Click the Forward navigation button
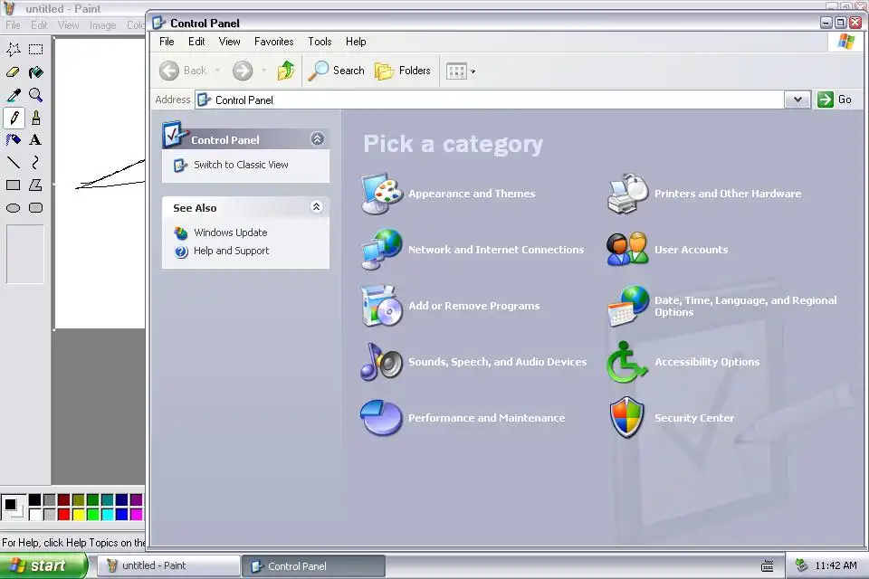869x579 pixels. pos(243,71)
